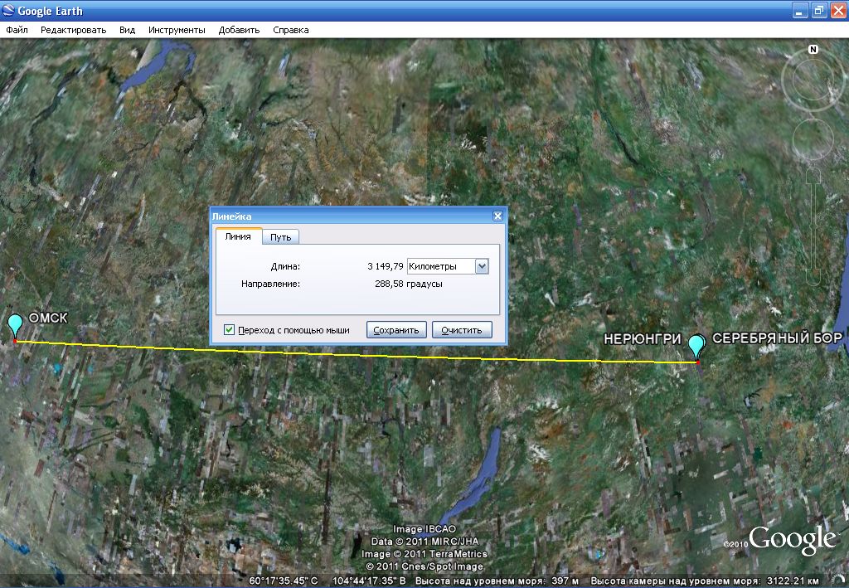Click the N compass north marker

[x=813, y=50]
